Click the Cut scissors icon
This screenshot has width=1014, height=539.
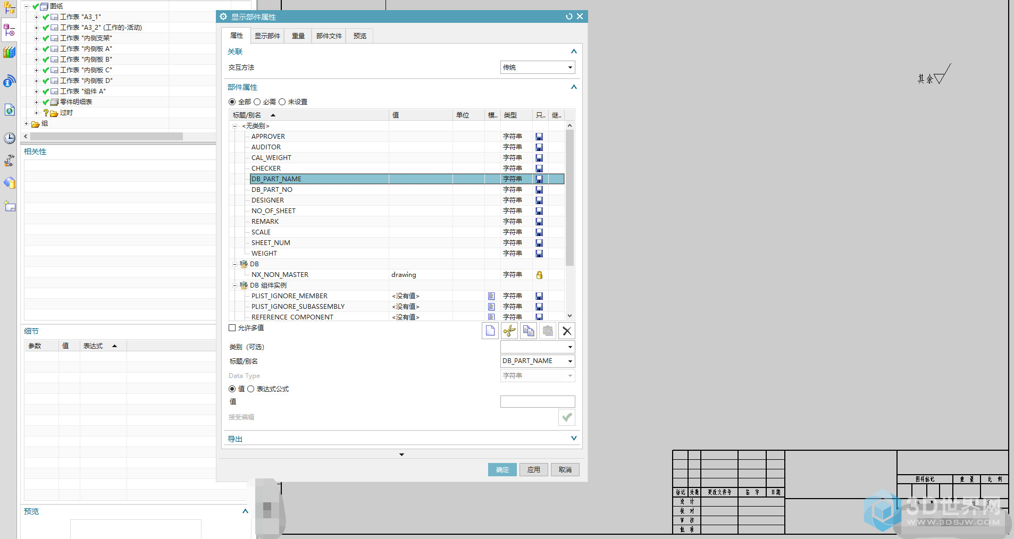tap(509, 331)
